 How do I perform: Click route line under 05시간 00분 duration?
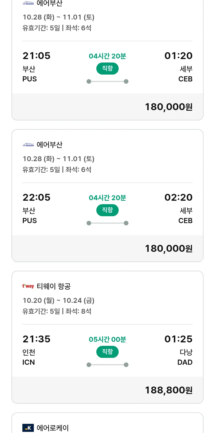point(107,365)
